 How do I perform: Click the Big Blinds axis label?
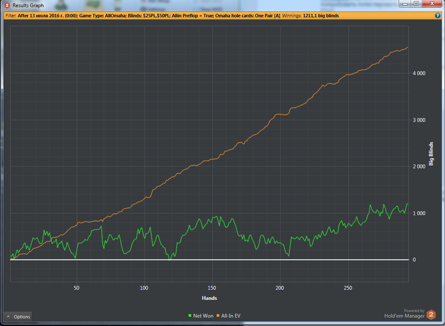coord(431,154)
